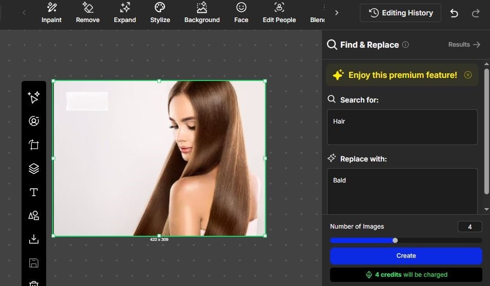This screenshot has width=490, height=286.
Task: Undo the last edit
Action: (454, 13)
